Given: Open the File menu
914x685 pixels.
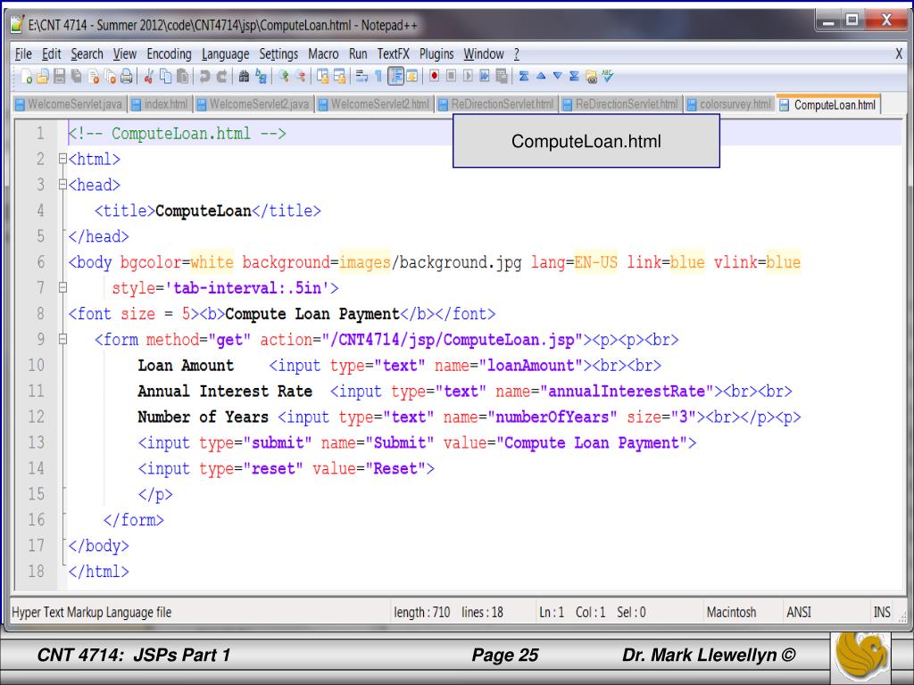Looking at the screenshot, I should pos(23,54).
